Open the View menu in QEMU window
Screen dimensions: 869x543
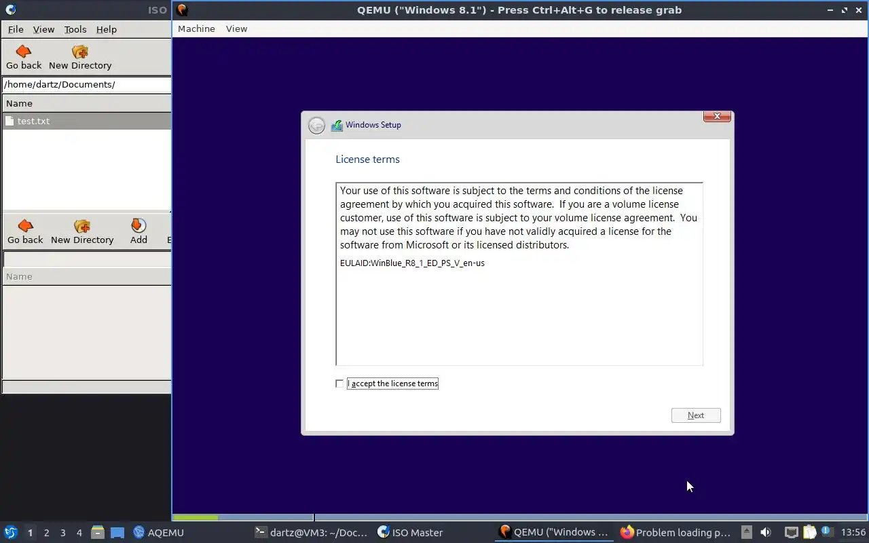tap(236, 29)
